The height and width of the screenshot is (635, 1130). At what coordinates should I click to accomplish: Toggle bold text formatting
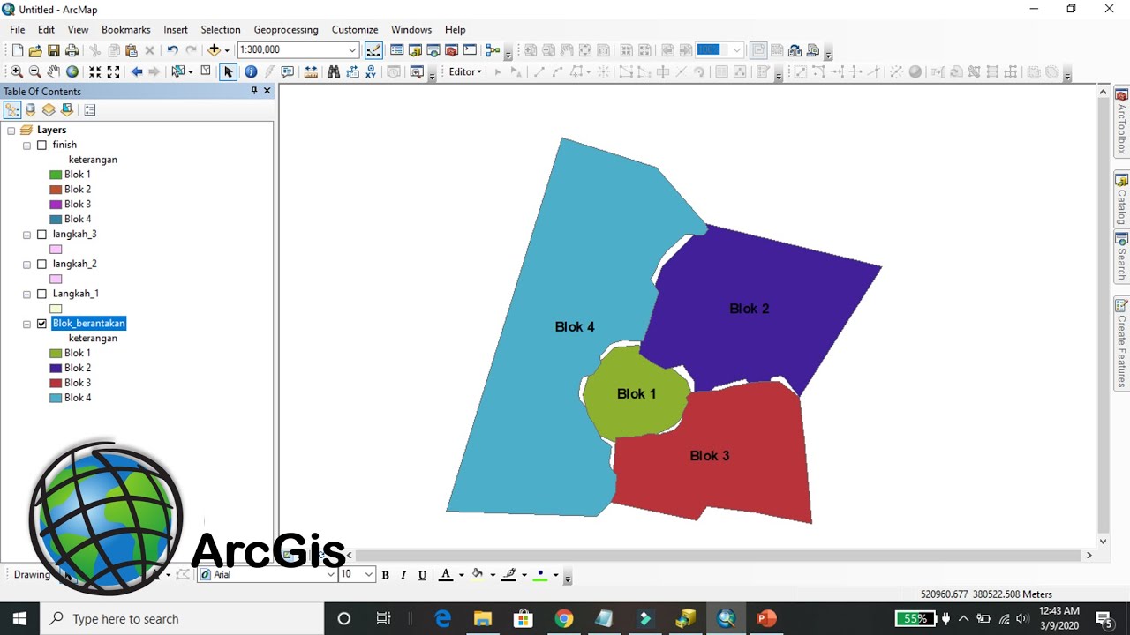point(385,575)
